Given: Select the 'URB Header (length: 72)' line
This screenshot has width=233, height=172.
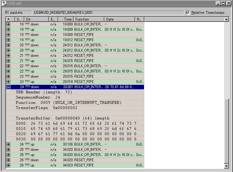Looking at the screenshot, I should (x=44, y=92).
